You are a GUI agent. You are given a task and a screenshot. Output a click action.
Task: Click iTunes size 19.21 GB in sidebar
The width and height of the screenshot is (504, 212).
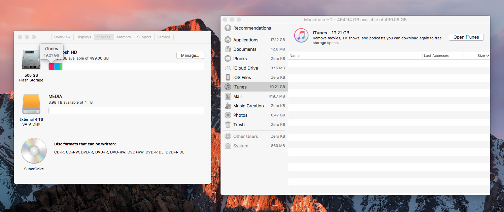[x=277, y=87]
